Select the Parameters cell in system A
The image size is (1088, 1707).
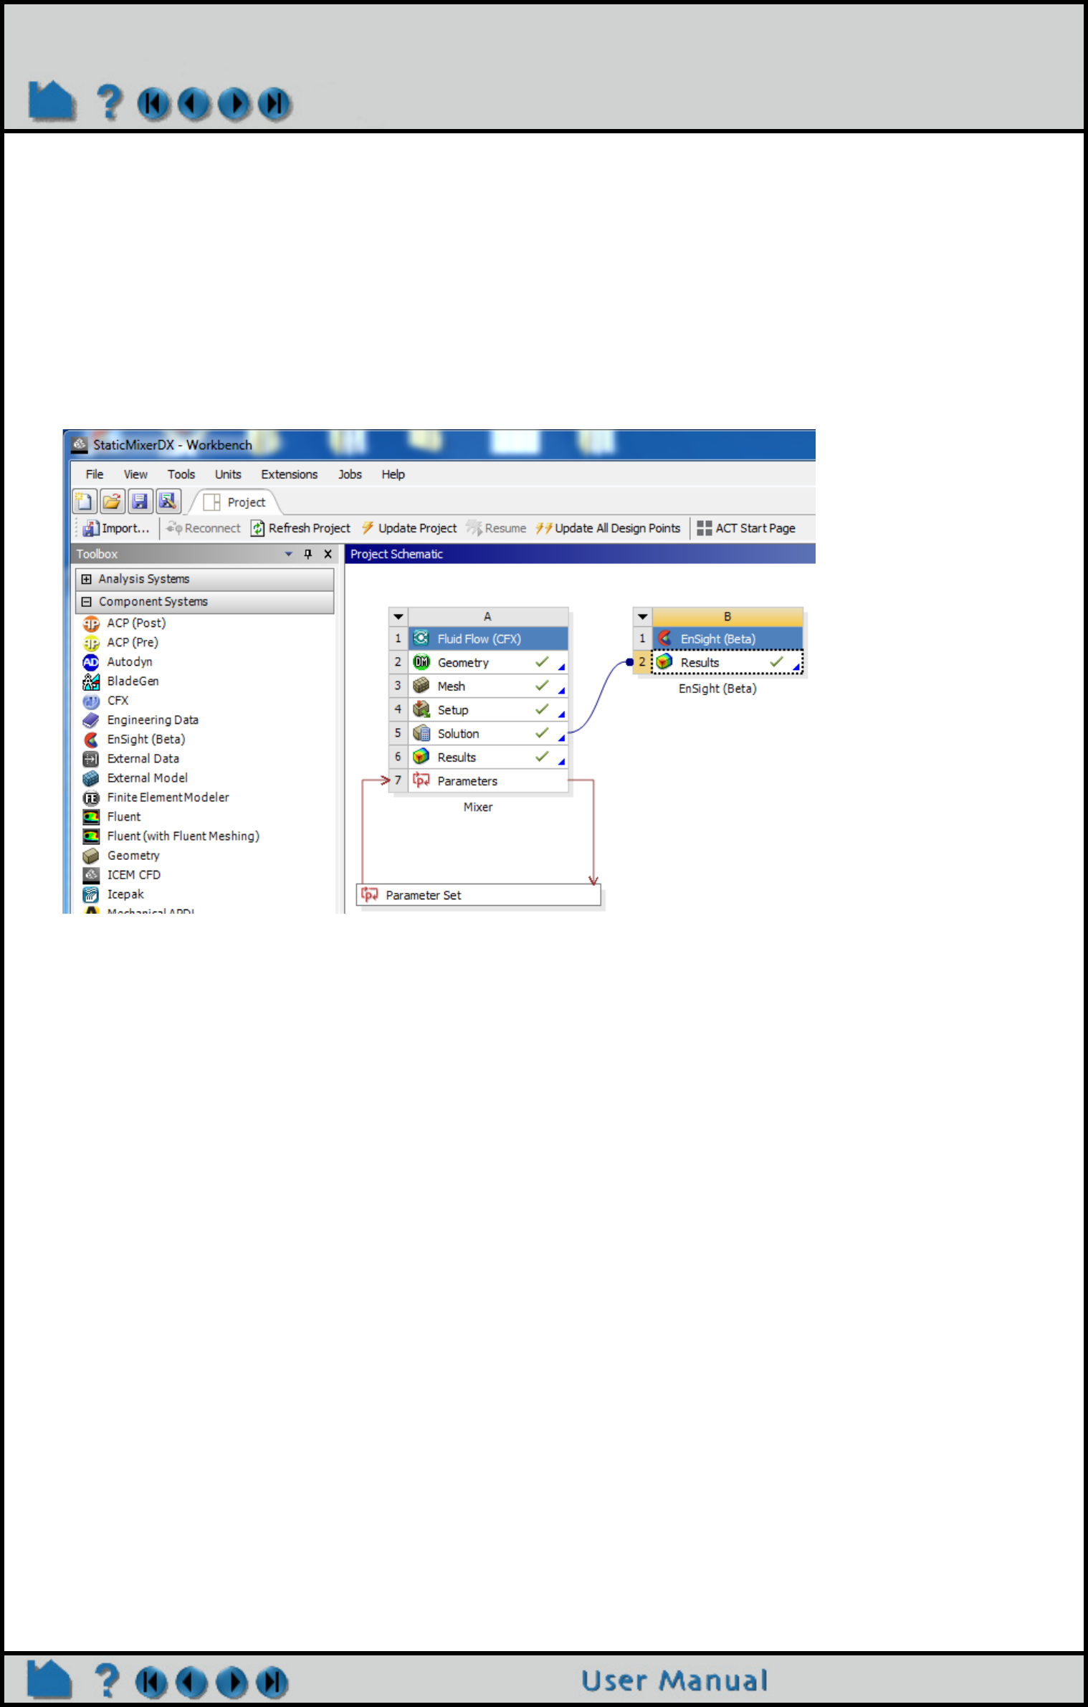click(x=488, y=780)
